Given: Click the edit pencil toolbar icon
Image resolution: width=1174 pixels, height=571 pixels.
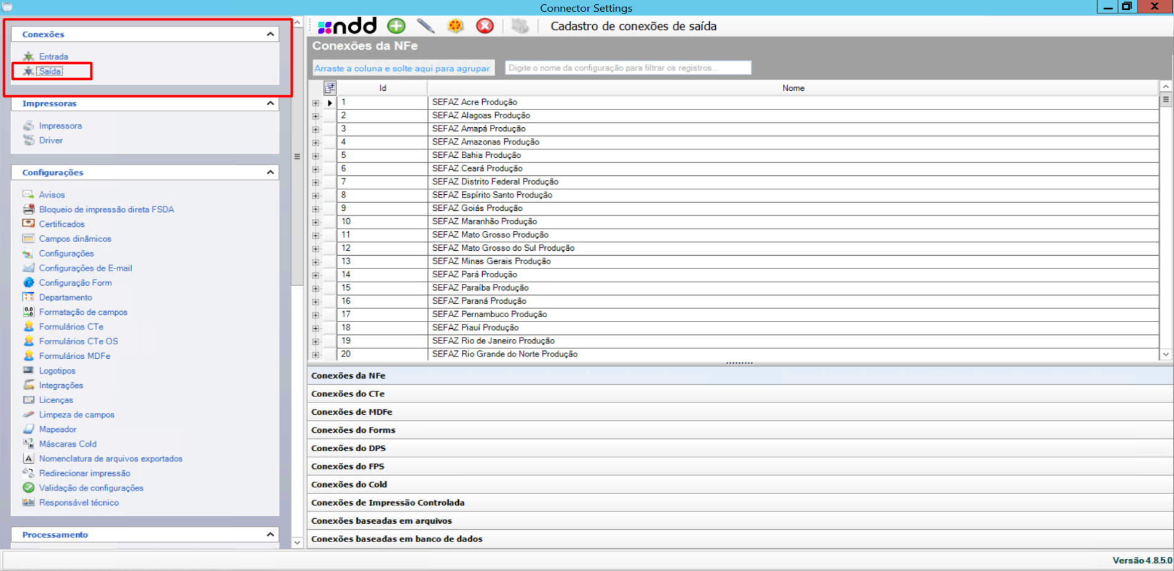Looking at the screenshot, I should tap(426, 26).
